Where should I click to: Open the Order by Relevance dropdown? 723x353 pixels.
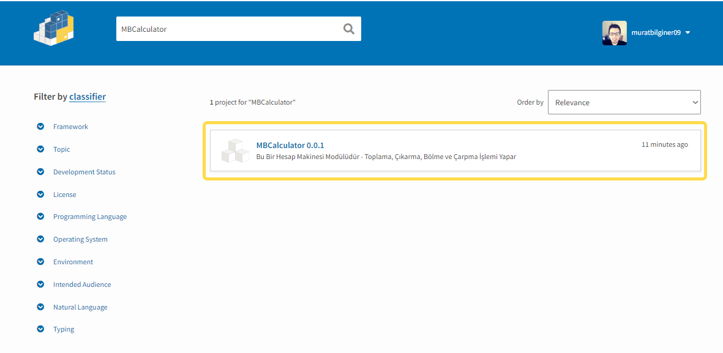coord(624,102)
